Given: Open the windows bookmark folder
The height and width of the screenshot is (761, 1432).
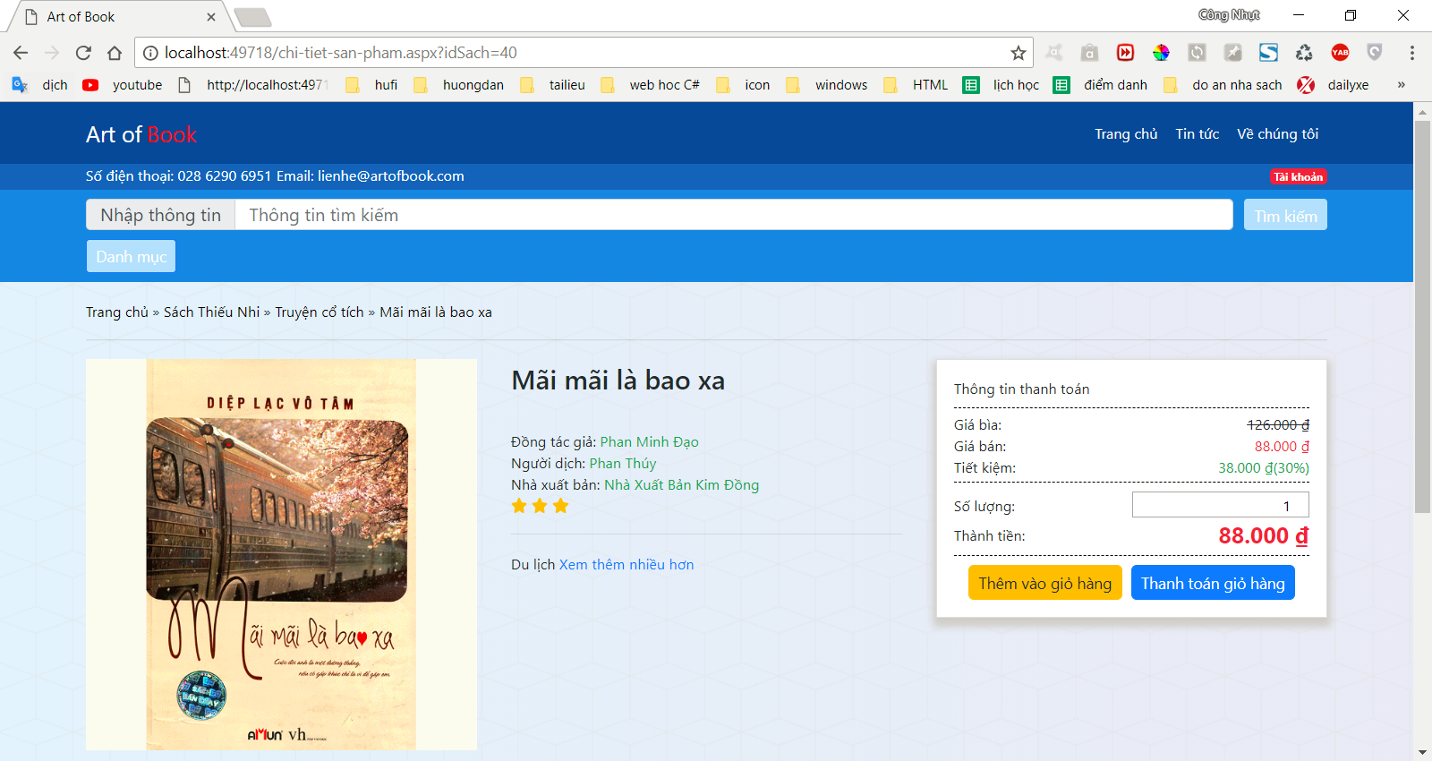Looking at the screenshot, I should pos(827,85).
